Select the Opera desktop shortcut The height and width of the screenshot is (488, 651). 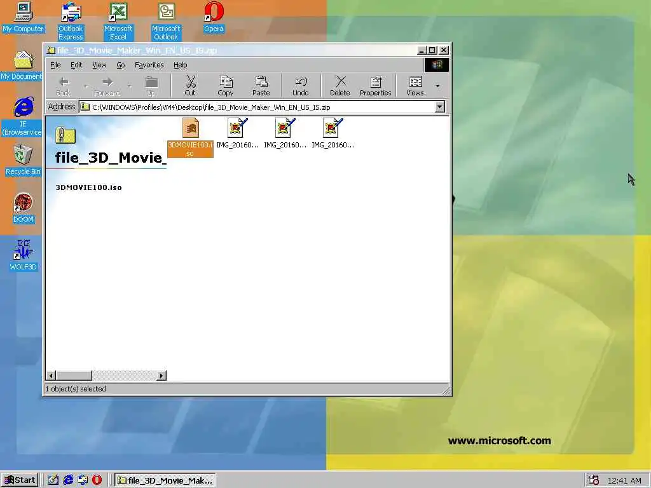point(214,17)
